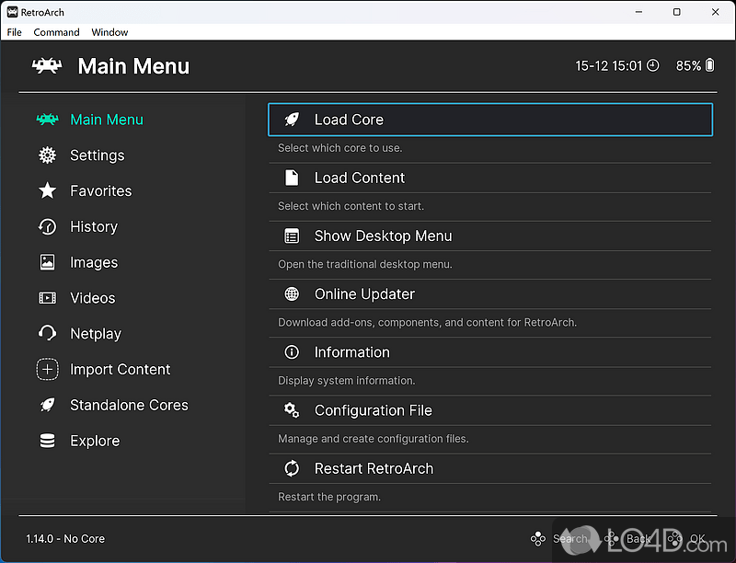This screenshot has width=736, height=563.
Task: Select the Load Core label text
Action: (x=349, y=120)
